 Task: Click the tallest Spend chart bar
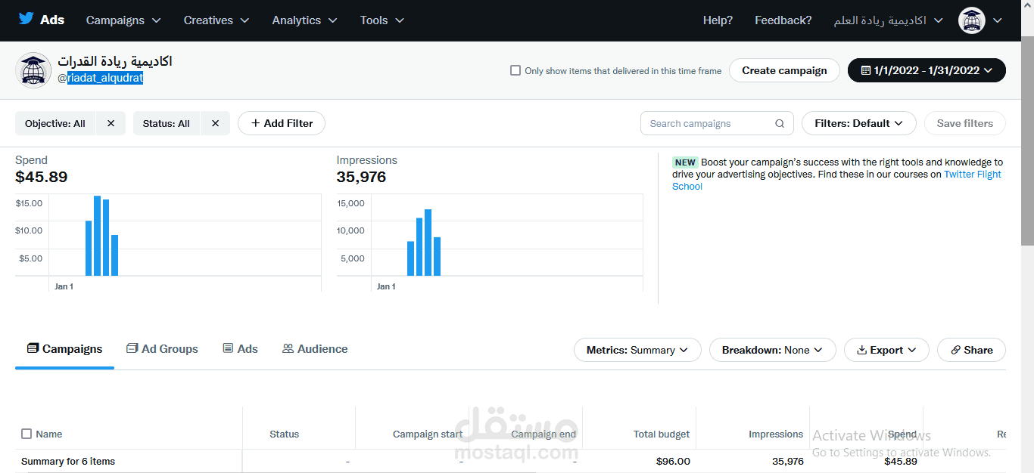[98, 236]
